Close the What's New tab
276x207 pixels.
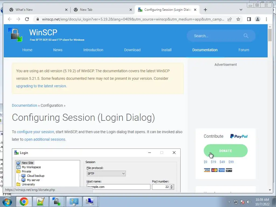coord(66,10)
